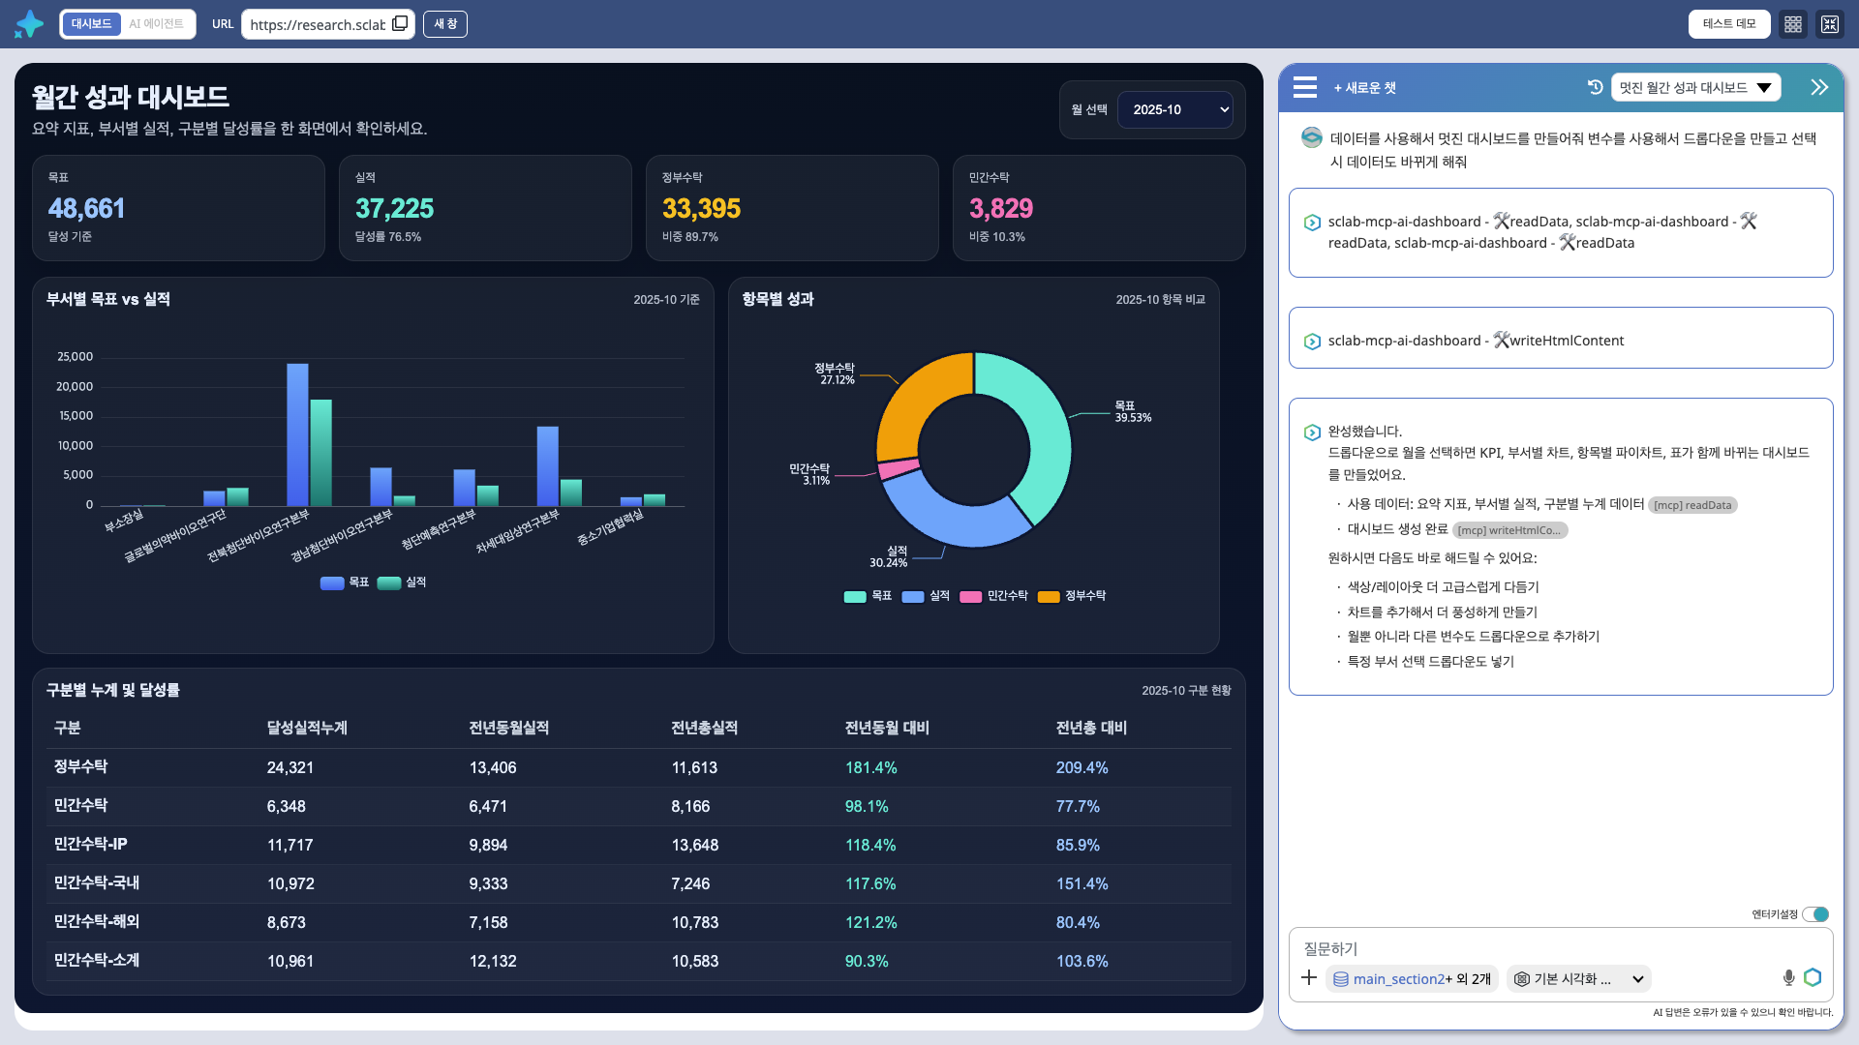Click the hexagon icon on 기본 시각화 selector
The height and width of the screenshot is (1045, 1859).
[x=1522, y=979]
